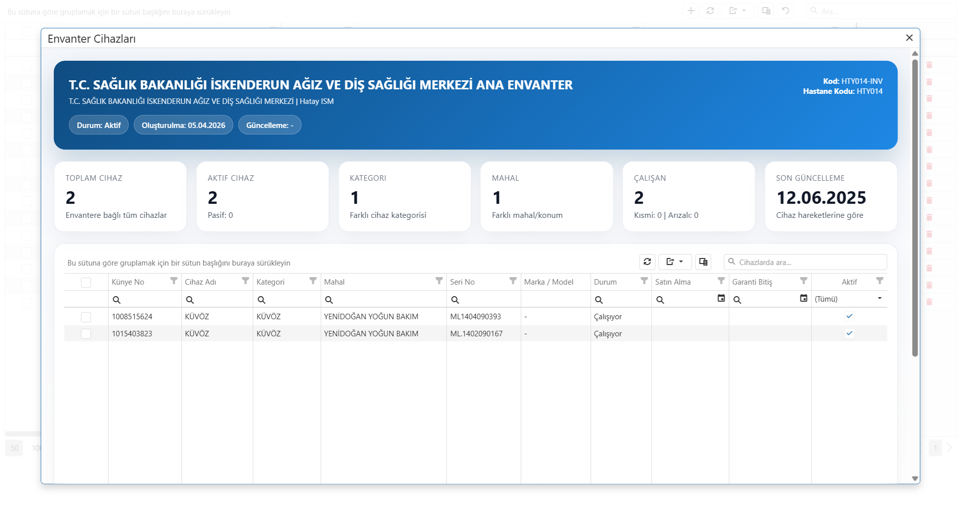Click the TOPLAM CIHAZ summary card
962x512 pixels.
click(120, 196)
